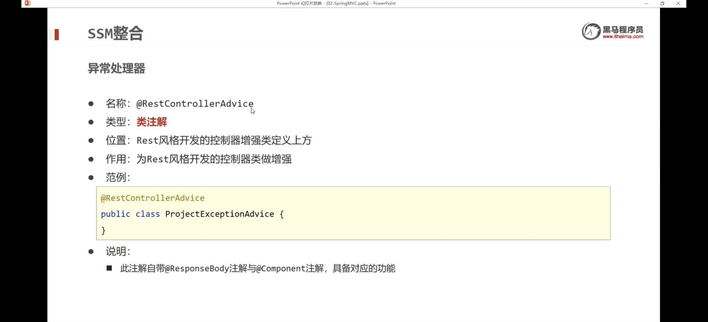Click the 说明 bullet label
708x322 pixels.
pyautogui.click(x=118, y=252)
